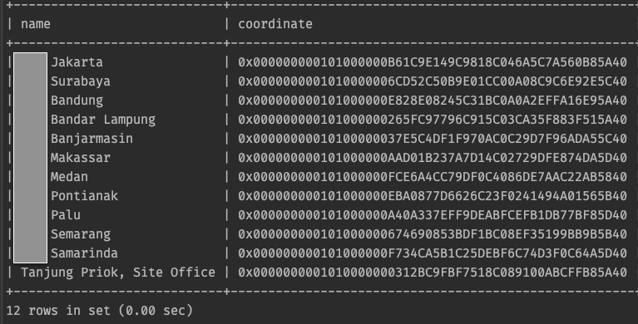Screen dimensions: 638x324
Task: Select the Pontianak name text
Action: (84, 196)
